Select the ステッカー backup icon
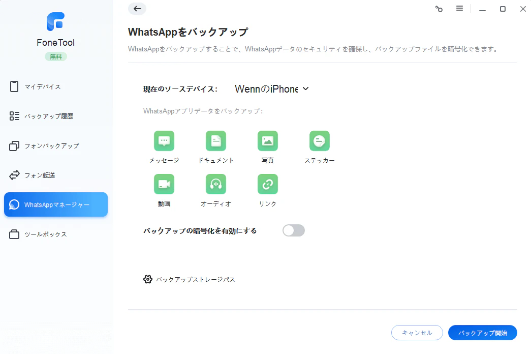 pyautogui.click(x=320, y=141)
